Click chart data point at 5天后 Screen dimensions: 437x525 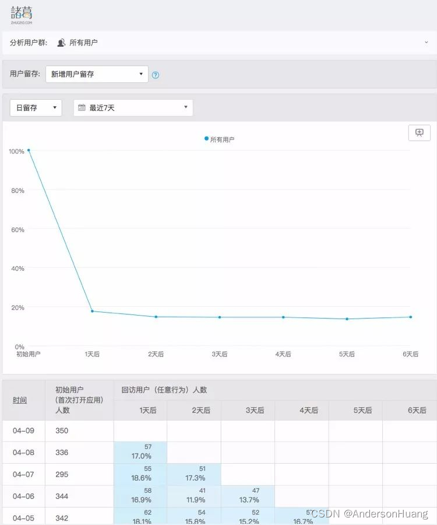347,319
